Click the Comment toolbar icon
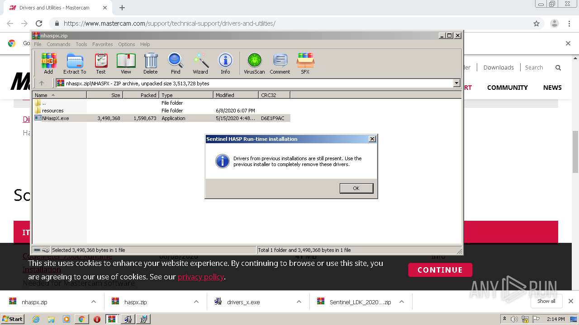The height and width of the screenshot is (325, 579). [280, 63]
